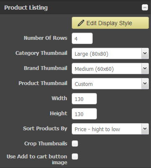Click the Crop Thumbnails label text

(46, 144)
